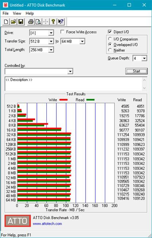Open the Drive dropdown list
The image size is (152, 238).
pyautogui.click(x=51, y=33)
